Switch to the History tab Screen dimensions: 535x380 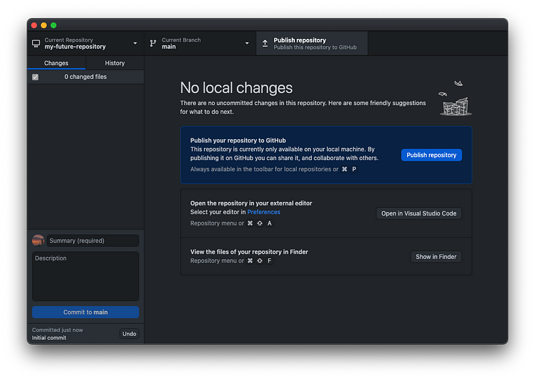tap(114, 63)
